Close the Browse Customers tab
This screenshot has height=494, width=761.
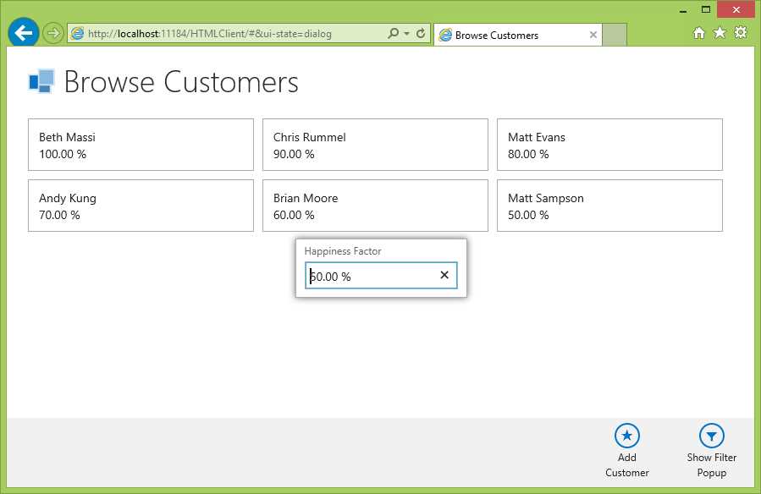[593, 35]
